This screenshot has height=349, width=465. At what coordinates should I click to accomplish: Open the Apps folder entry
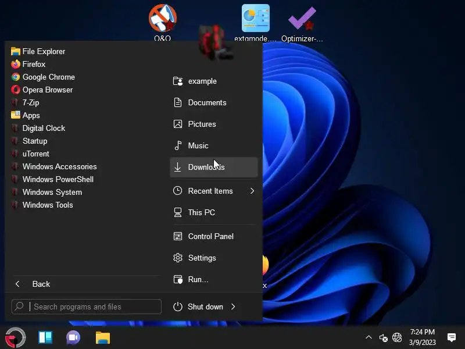[26, 115]
